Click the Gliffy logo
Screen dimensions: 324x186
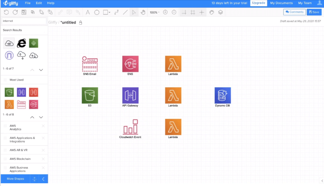click(11, 3)
